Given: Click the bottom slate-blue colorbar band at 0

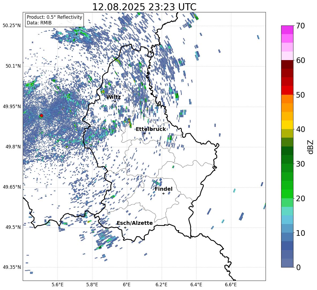Looking at the screenshot, I should 287,263.
